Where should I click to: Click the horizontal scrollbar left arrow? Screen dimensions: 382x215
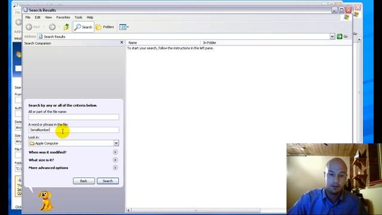tap(128, 210)
